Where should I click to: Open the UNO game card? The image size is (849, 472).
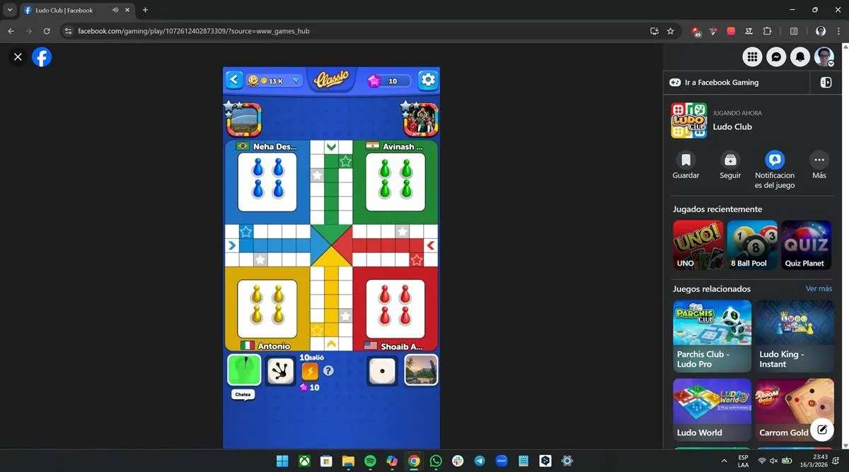tap(698, 244)
